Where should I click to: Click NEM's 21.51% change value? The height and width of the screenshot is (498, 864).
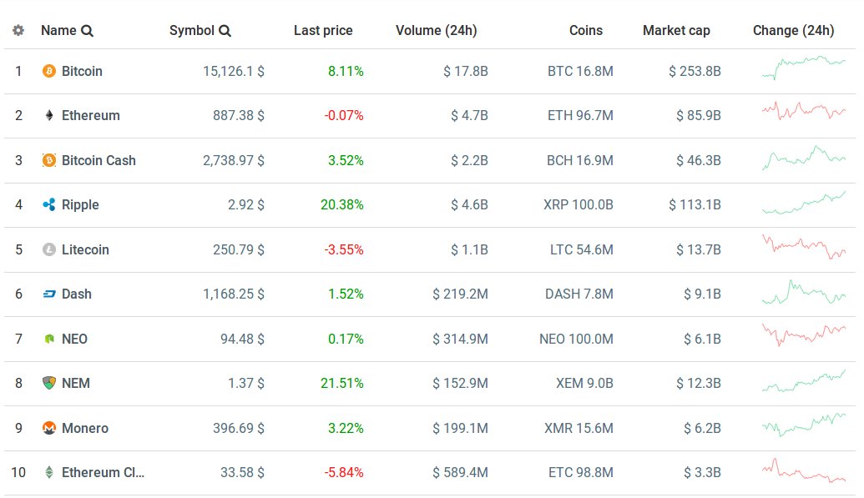click(x=342, y=383)
